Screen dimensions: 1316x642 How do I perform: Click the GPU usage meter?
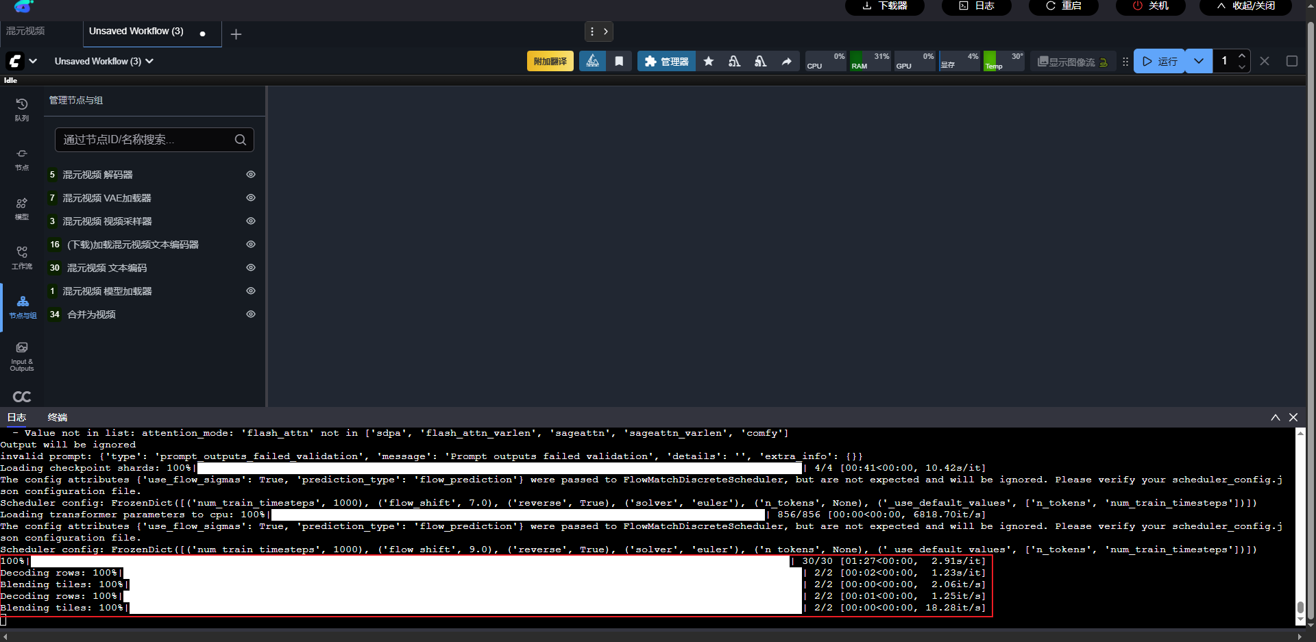point(915,61)
